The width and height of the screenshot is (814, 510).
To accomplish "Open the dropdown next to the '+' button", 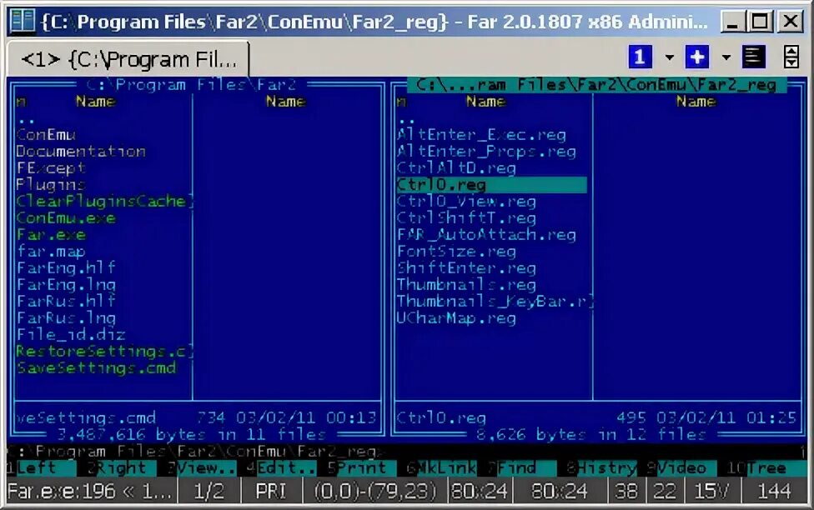I will point(724,56).
